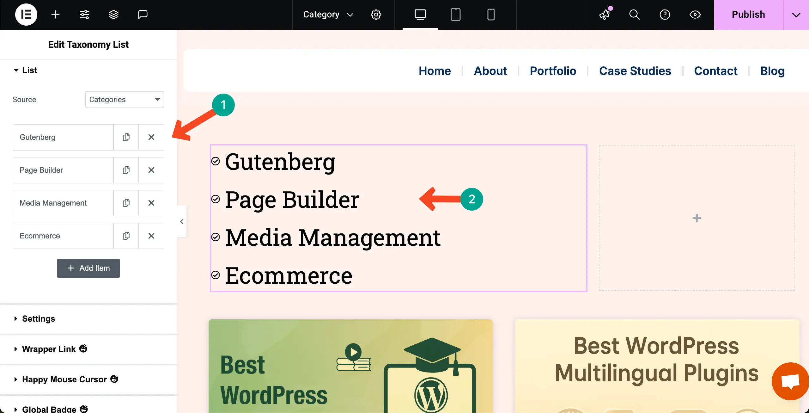Switch to desktop preview mode
The image size is (809, 413).
tap(420, 15)
